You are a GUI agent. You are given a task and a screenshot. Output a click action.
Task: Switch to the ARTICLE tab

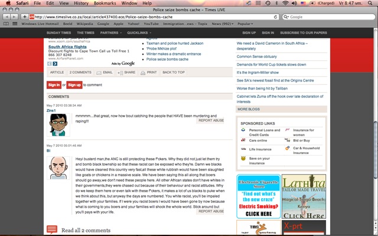click(x=57, y=72)
